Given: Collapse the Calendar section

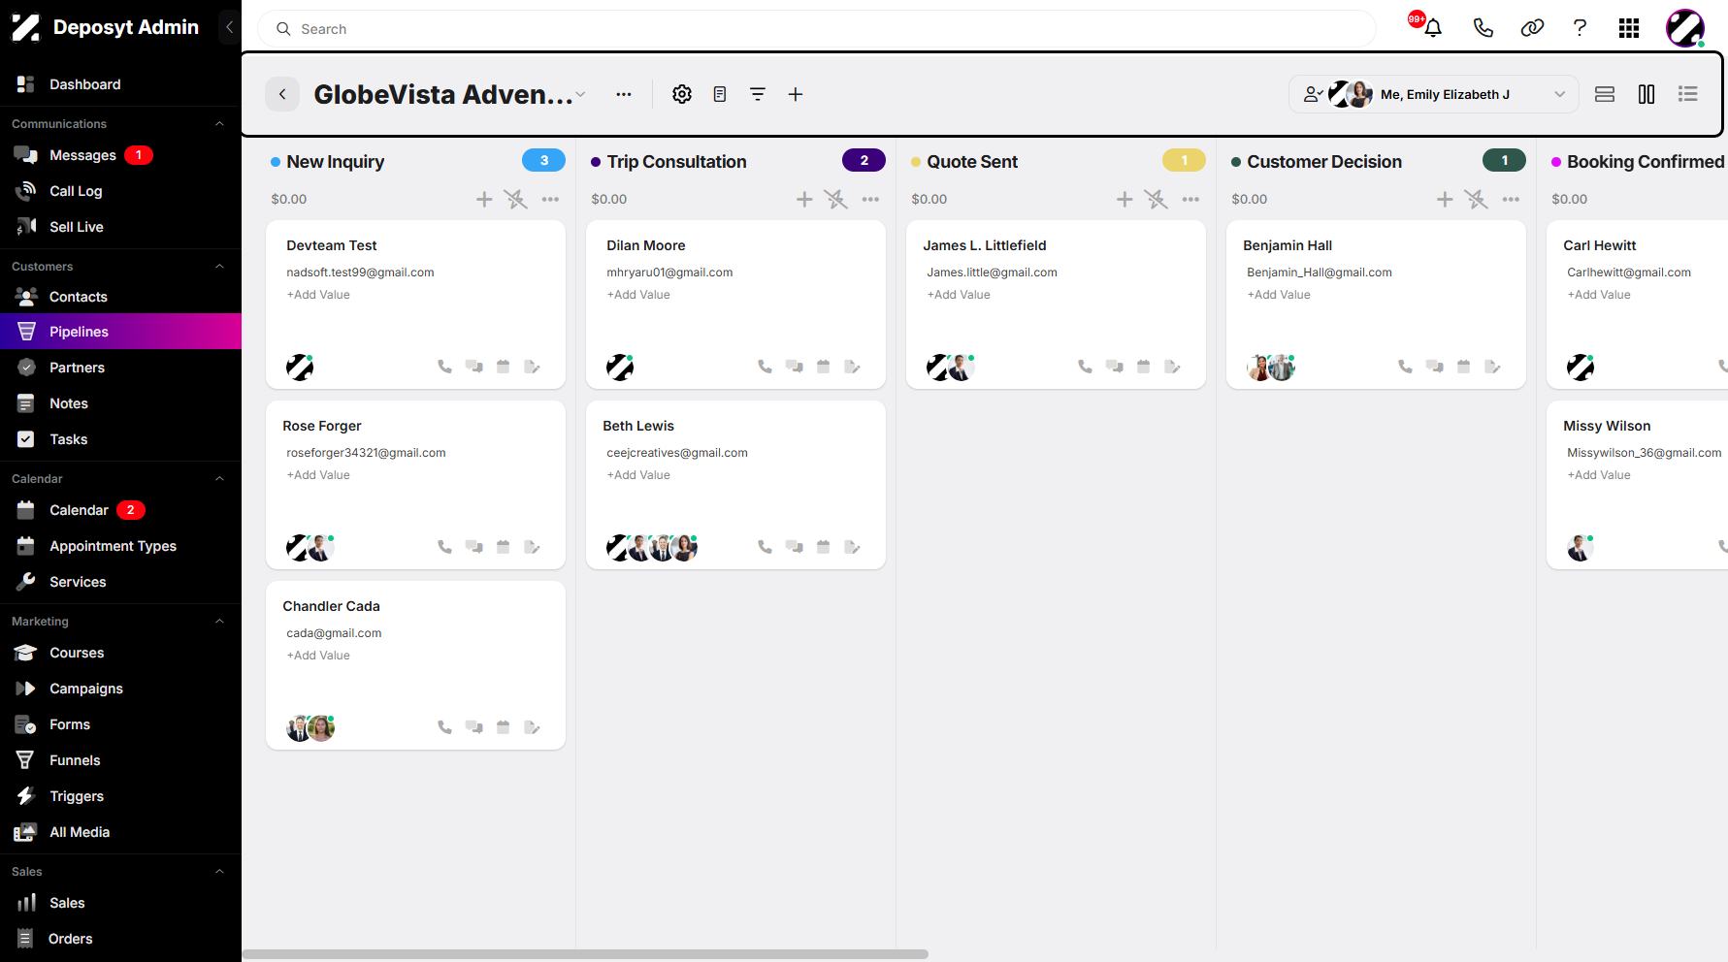Looking at the screenshot, I should pyautogui.click(x=219, y=479).
